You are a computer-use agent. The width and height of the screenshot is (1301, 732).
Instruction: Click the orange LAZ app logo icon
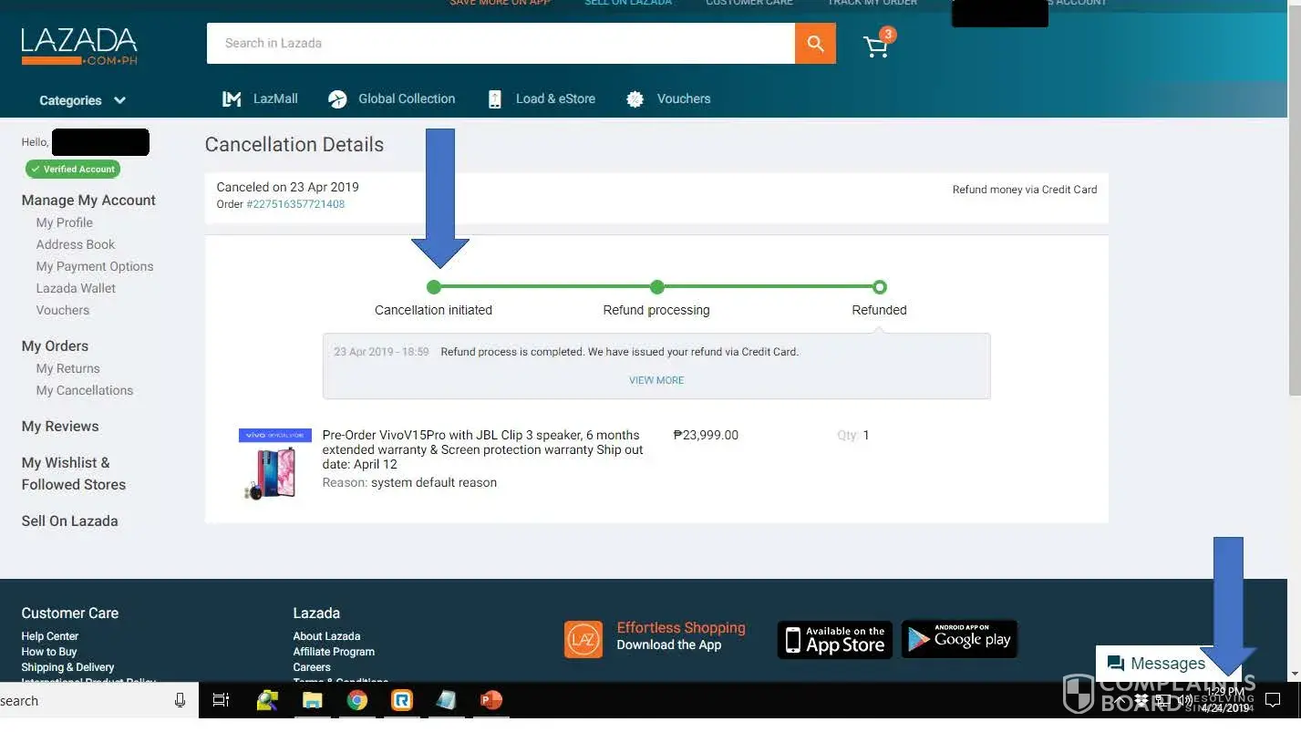tap(583, 639)
